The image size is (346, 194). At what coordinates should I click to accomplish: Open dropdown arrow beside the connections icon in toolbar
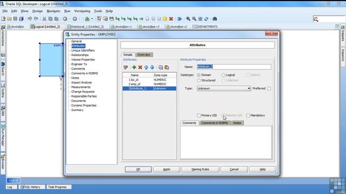[x=92, y=19]
